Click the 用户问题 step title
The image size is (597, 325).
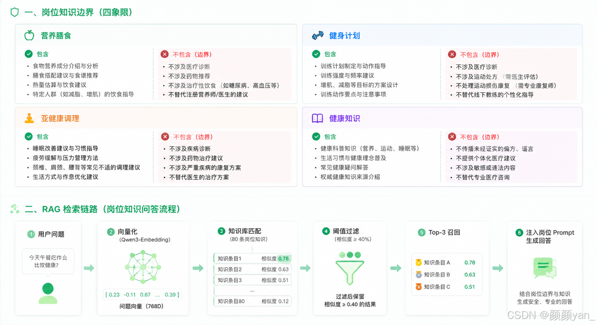coord(51,234)
